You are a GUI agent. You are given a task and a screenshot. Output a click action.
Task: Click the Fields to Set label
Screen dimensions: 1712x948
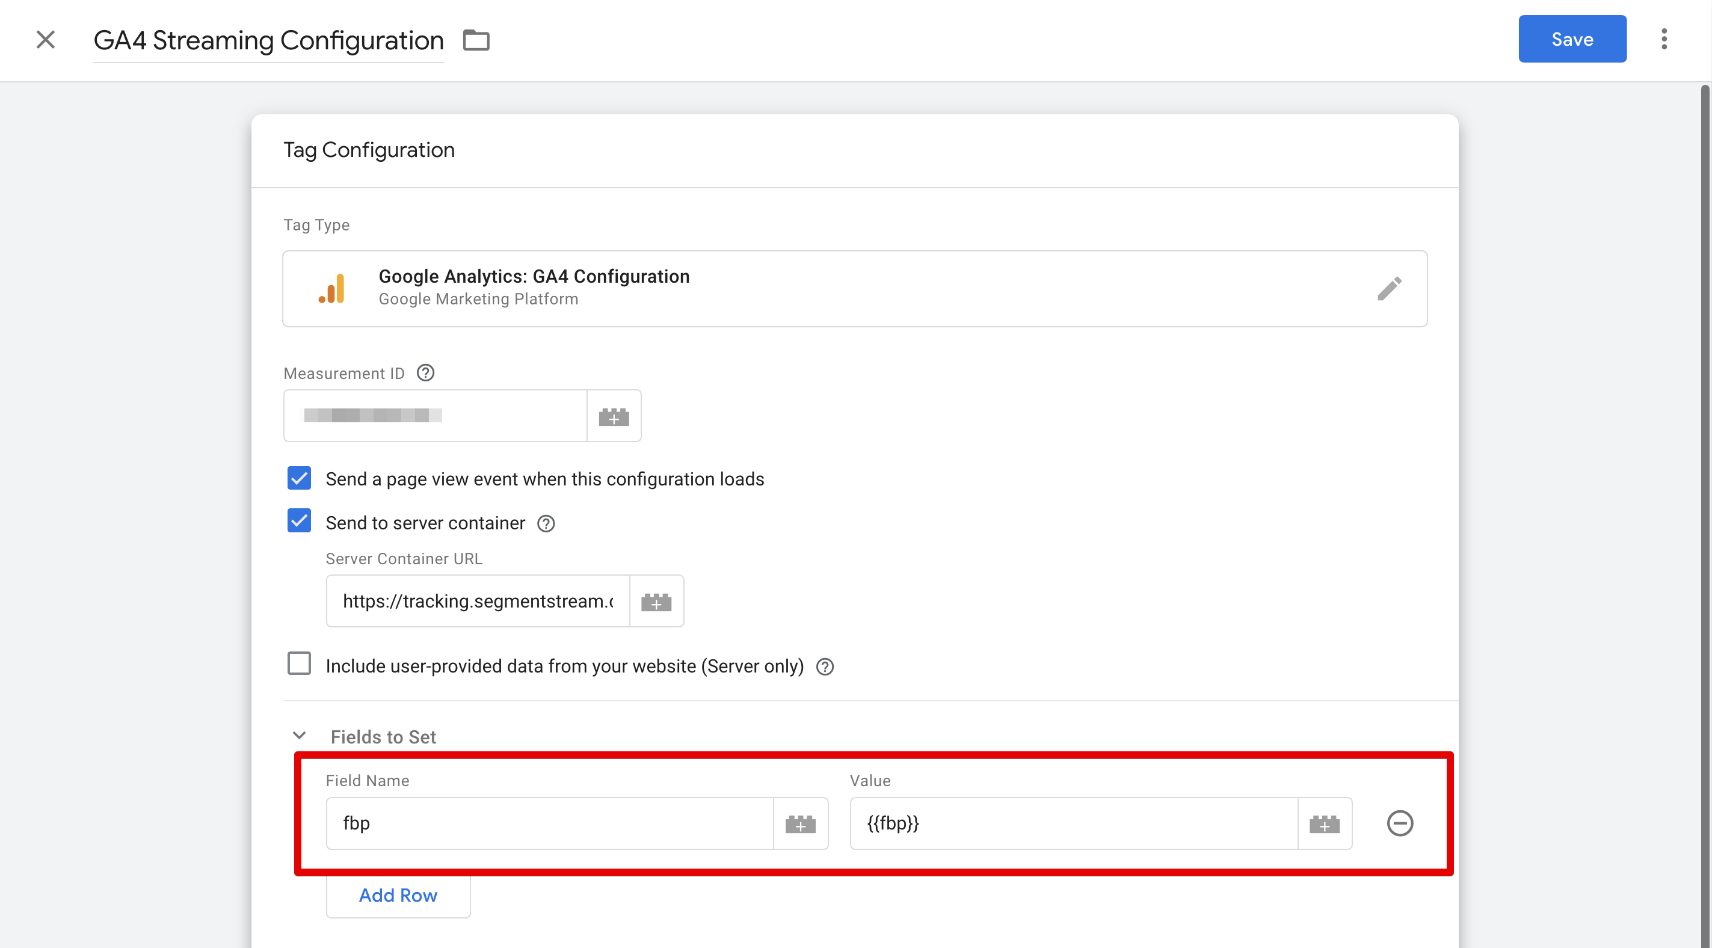383,737
